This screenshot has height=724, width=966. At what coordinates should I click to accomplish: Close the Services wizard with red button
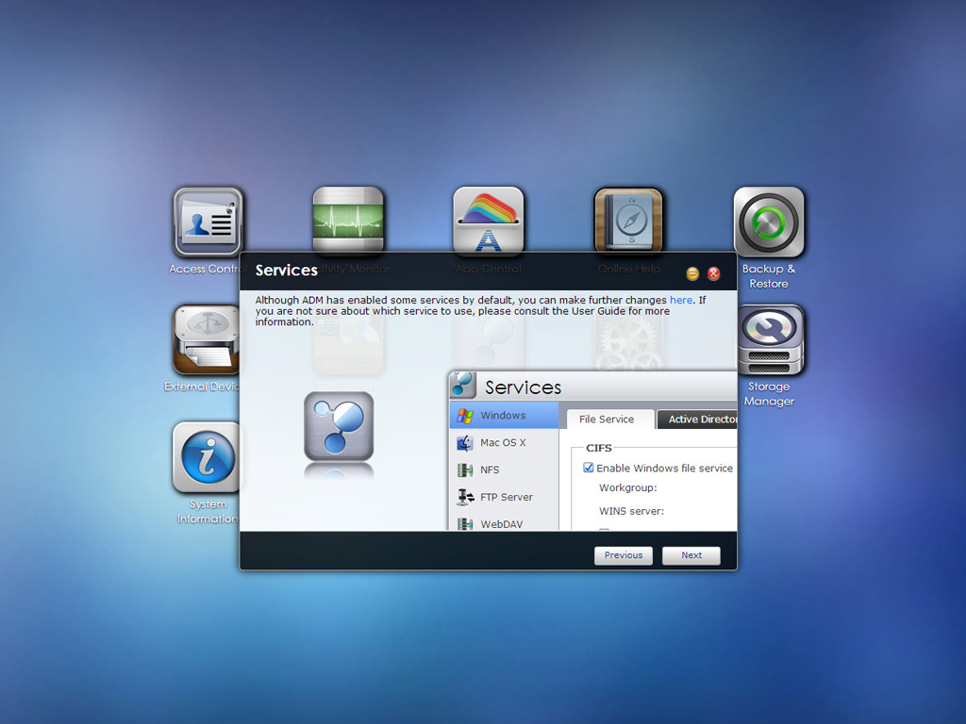coord(713,273)
